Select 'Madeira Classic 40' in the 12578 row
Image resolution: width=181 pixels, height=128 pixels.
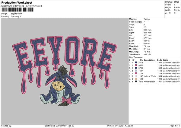pos(171,62)
